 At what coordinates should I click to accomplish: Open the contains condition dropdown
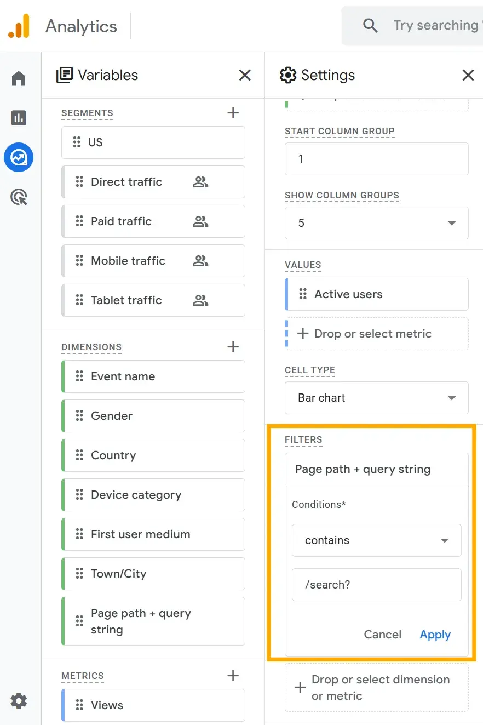coord(376,540)
